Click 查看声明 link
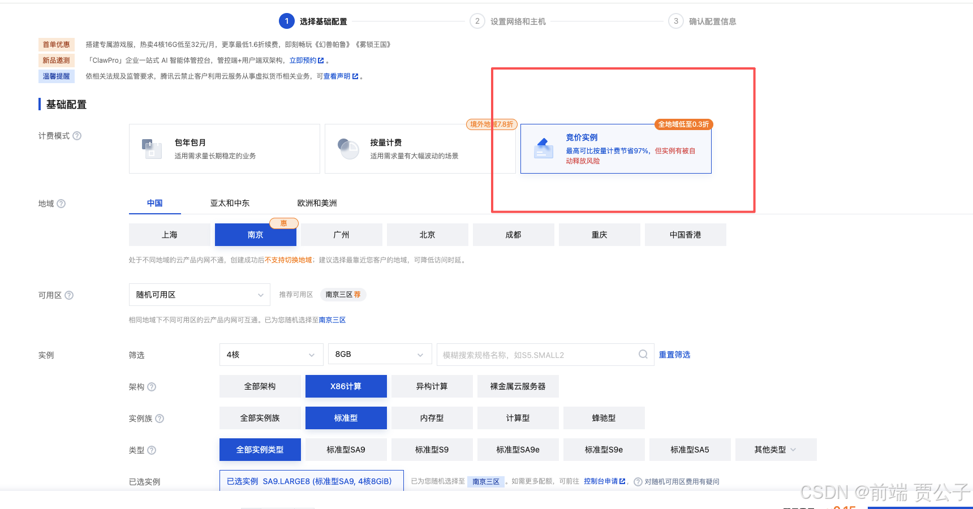Image resolution: width=973 pixels, height=509 pixels. point(337,76)
